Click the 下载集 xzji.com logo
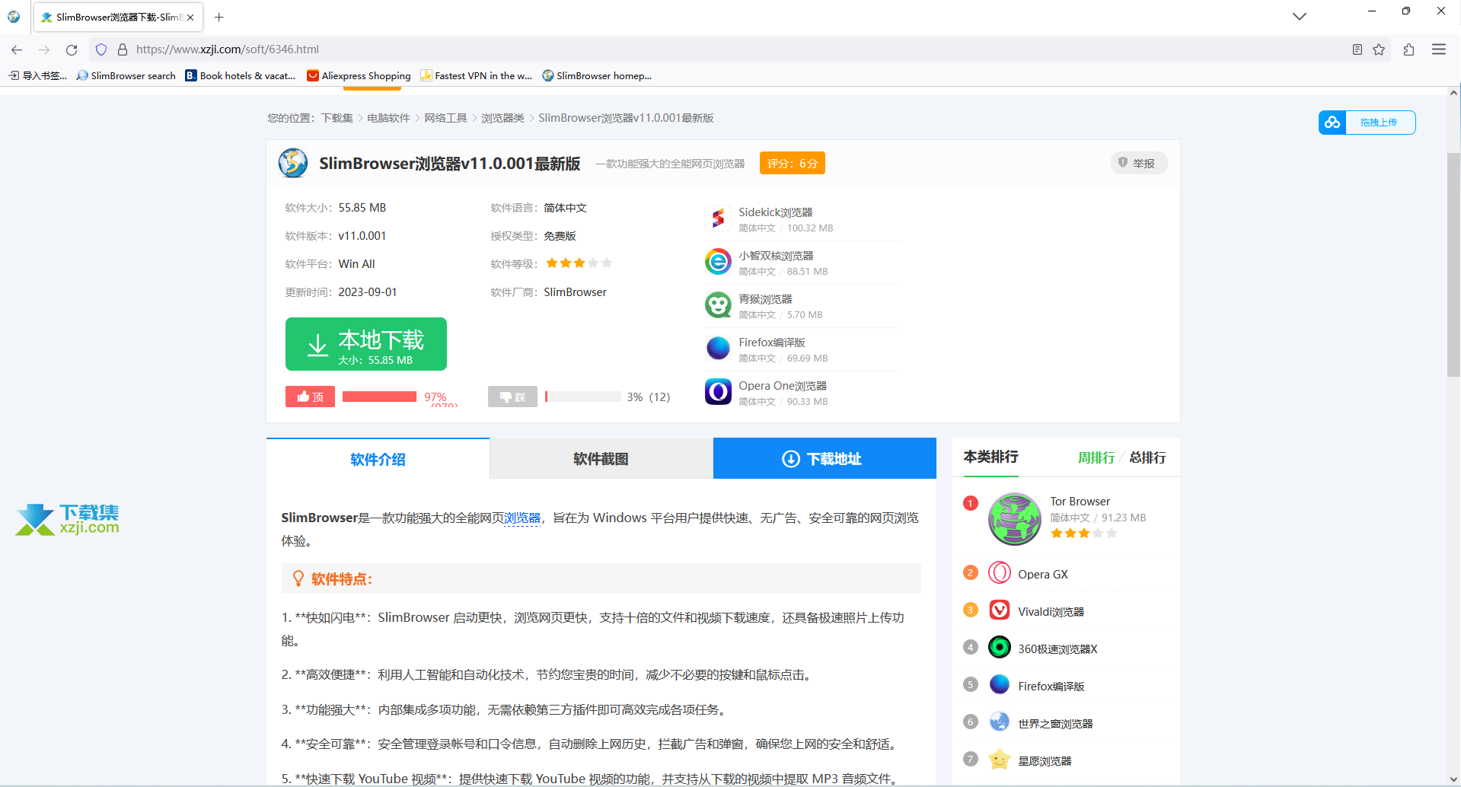The image size is (1461, 787). [x=67, y=519]
